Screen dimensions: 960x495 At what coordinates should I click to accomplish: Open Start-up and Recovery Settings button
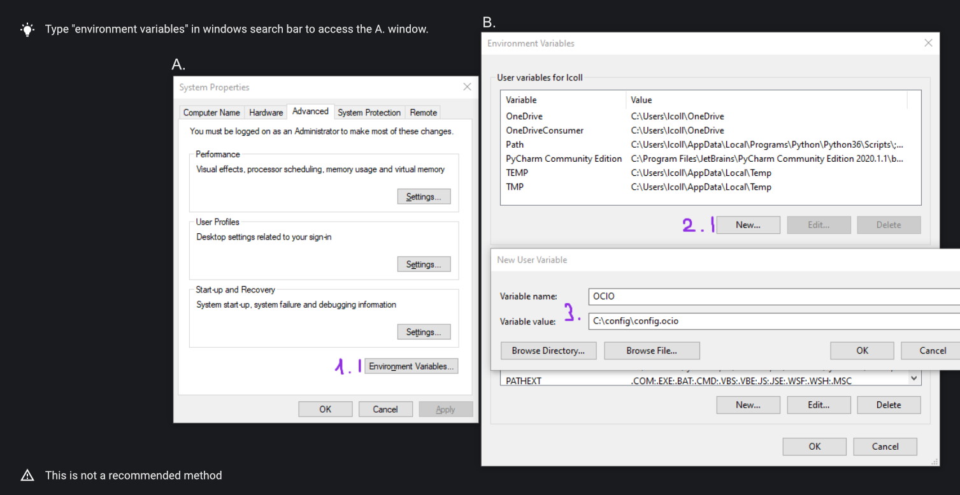(x=424, y=331)
